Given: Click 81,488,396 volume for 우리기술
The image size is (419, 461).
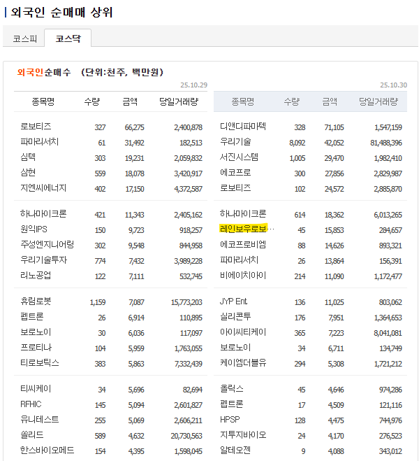Looking at the screenshot, I should coord(386,143).
